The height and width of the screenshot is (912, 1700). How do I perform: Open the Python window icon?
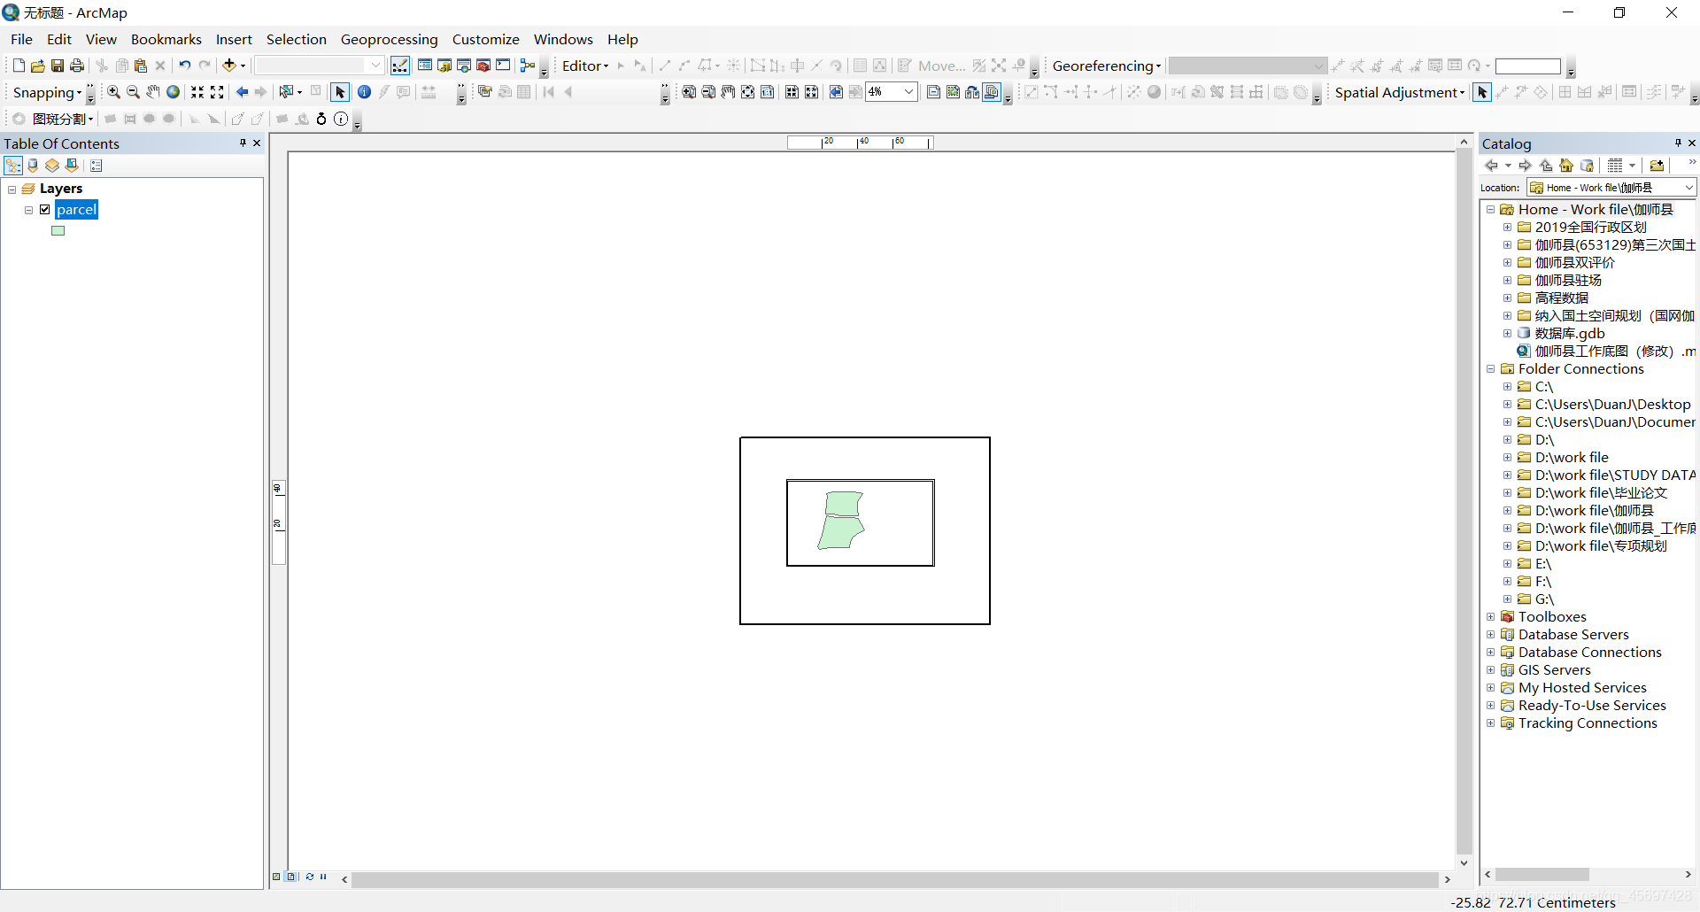click(503, 66)
